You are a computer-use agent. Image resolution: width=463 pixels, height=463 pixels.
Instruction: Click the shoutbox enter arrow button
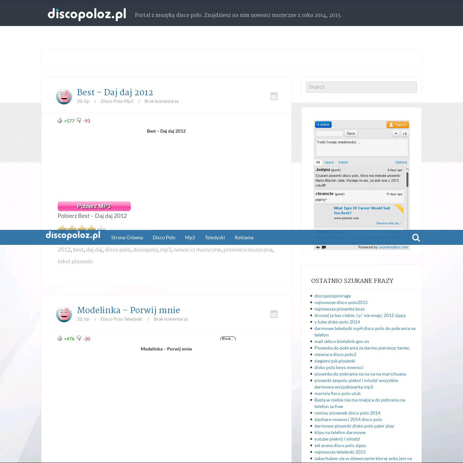(x=396, y=133)
